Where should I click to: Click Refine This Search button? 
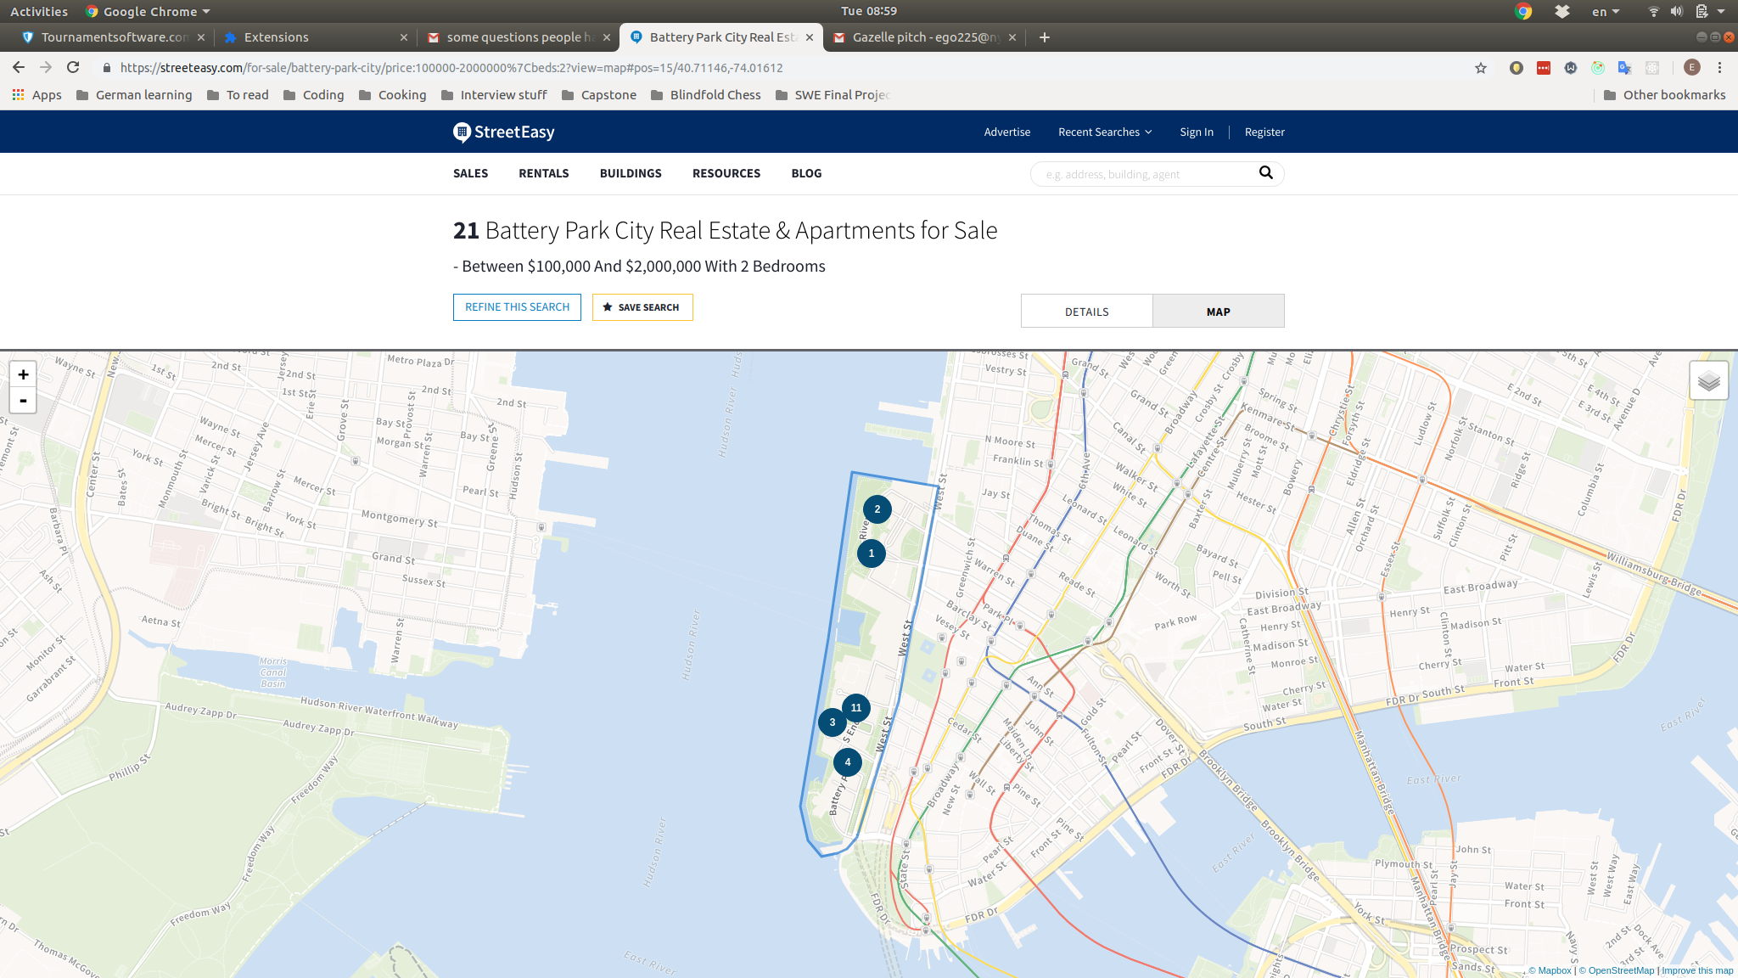click(517, 307)
